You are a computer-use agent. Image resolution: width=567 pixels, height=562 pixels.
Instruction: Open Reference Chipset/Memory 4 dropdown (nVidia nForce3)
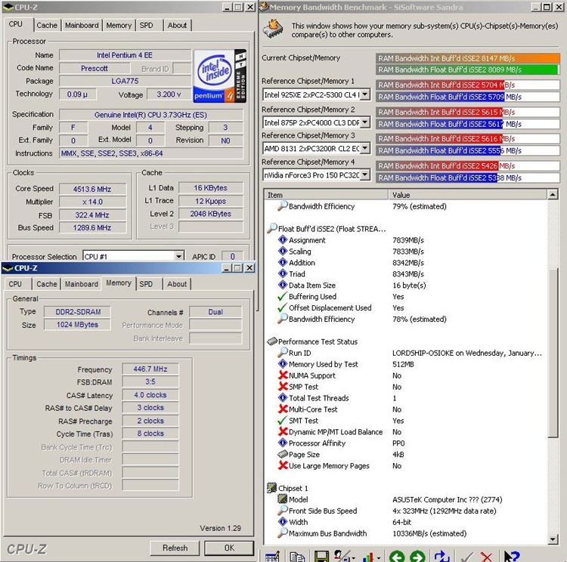[365, 175]
